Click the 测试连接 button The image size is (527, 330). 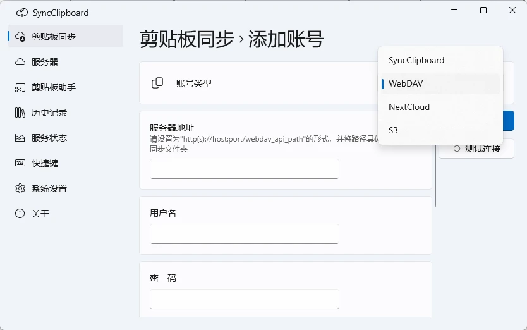(x=476, y=149)
